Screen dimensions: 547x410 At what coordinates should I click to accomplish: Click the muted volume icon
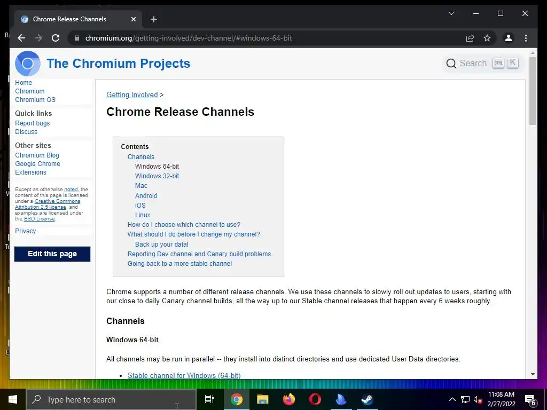pos(478,399)
